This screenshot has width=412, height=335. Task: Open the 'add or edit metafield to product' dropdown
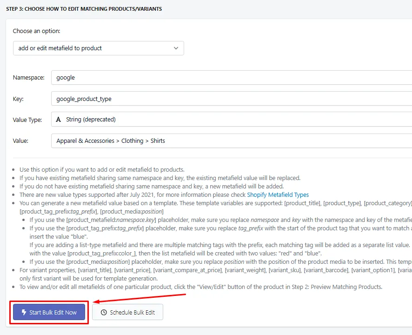(x=98, y=48)
